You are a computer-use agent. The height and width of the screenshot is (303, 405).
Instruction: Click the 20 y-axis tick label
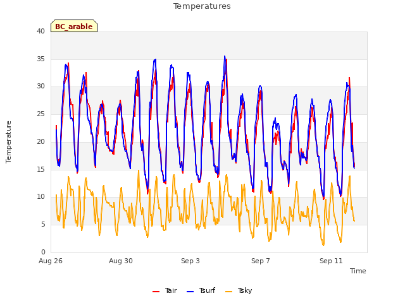point(40,141)
